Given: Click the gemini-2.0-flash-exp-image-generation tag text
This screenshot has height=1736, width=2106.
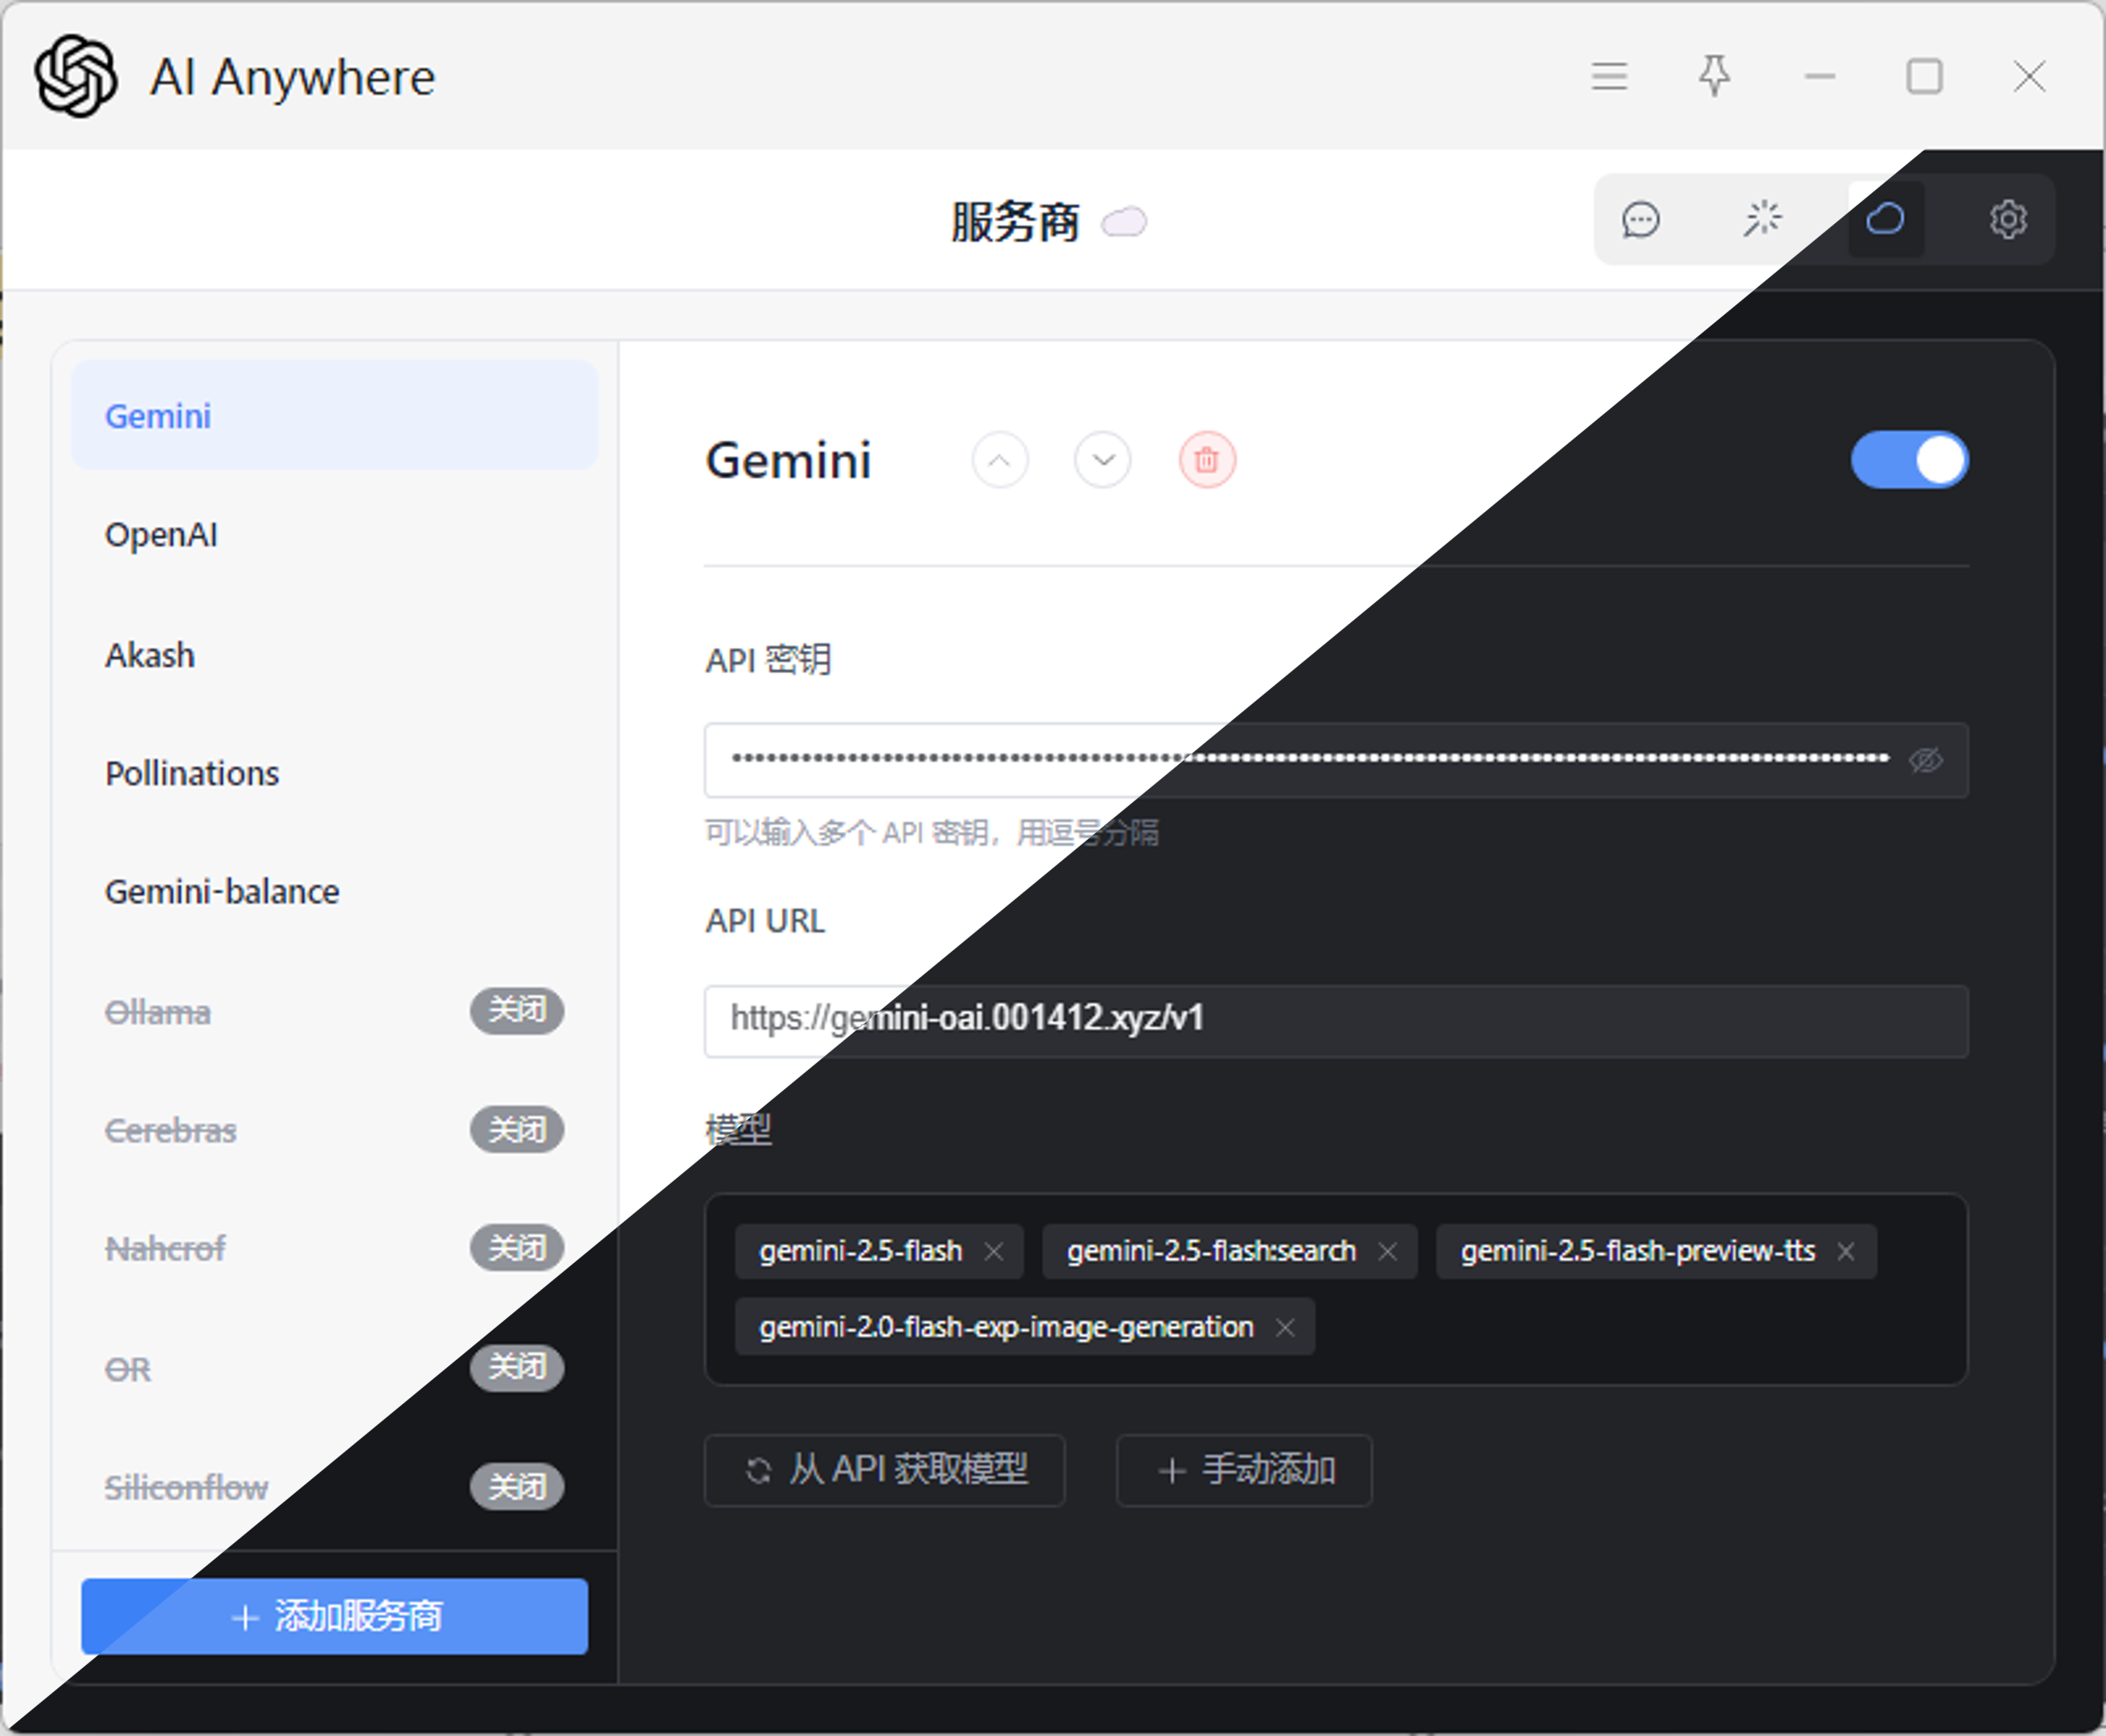Looking at the screenshot, I should tap(1006, 1327).
